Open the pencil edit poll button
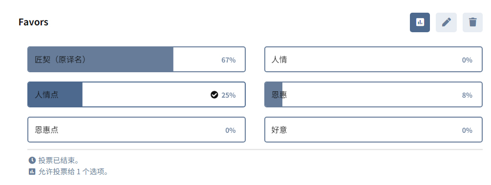This screenshot has height=185, width=491. point(446,22)
